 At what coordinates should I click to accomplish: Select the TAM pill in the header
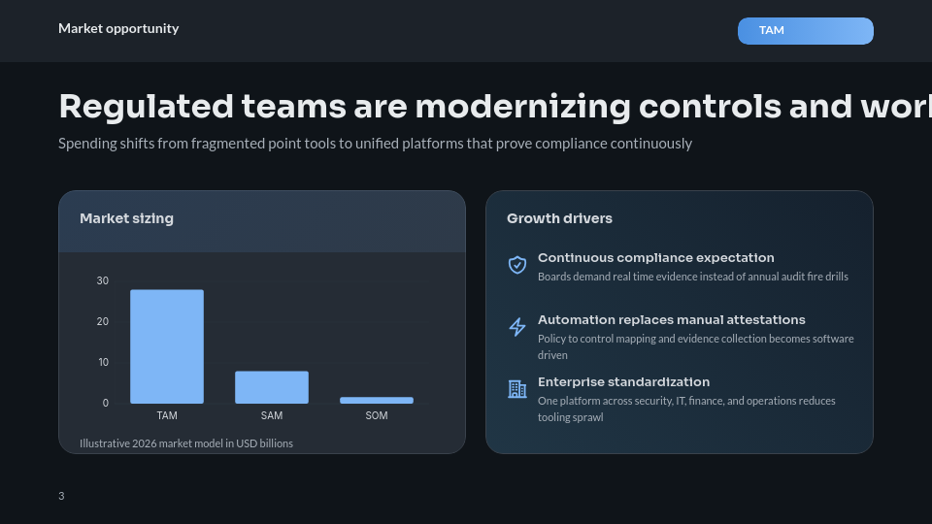(805, 31)
